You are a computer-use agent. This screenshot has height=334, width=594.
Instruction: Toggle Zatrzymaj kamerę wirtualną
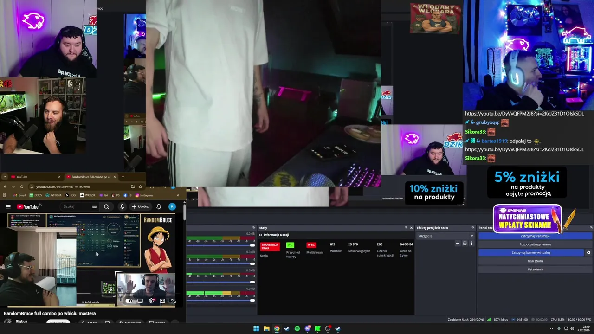(531, 253)
